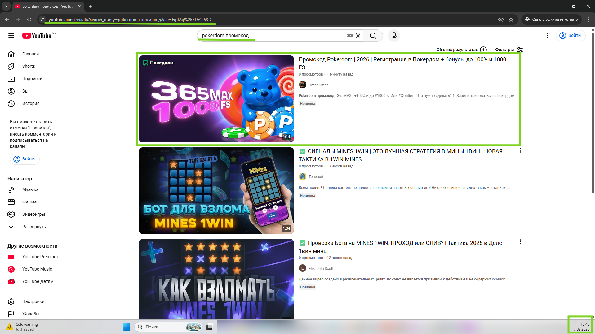Open the Windows Start button
The image size is (595, 334).
(x=127, y=327)
